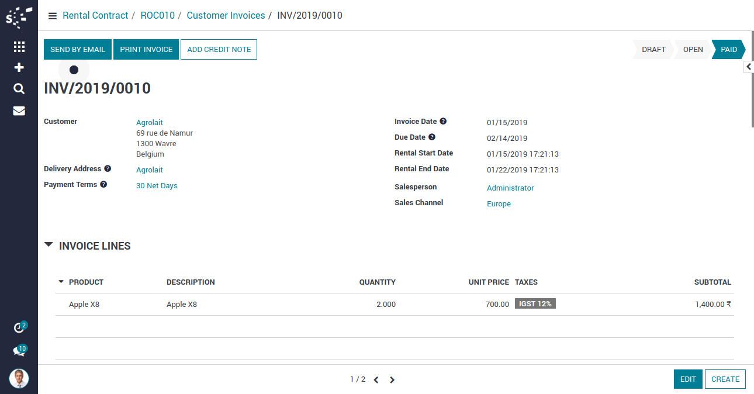Viewport: 754px width, 394px height.
Task: Open the apps grid icon in sidebar
Action: click(x=19, y=47)
